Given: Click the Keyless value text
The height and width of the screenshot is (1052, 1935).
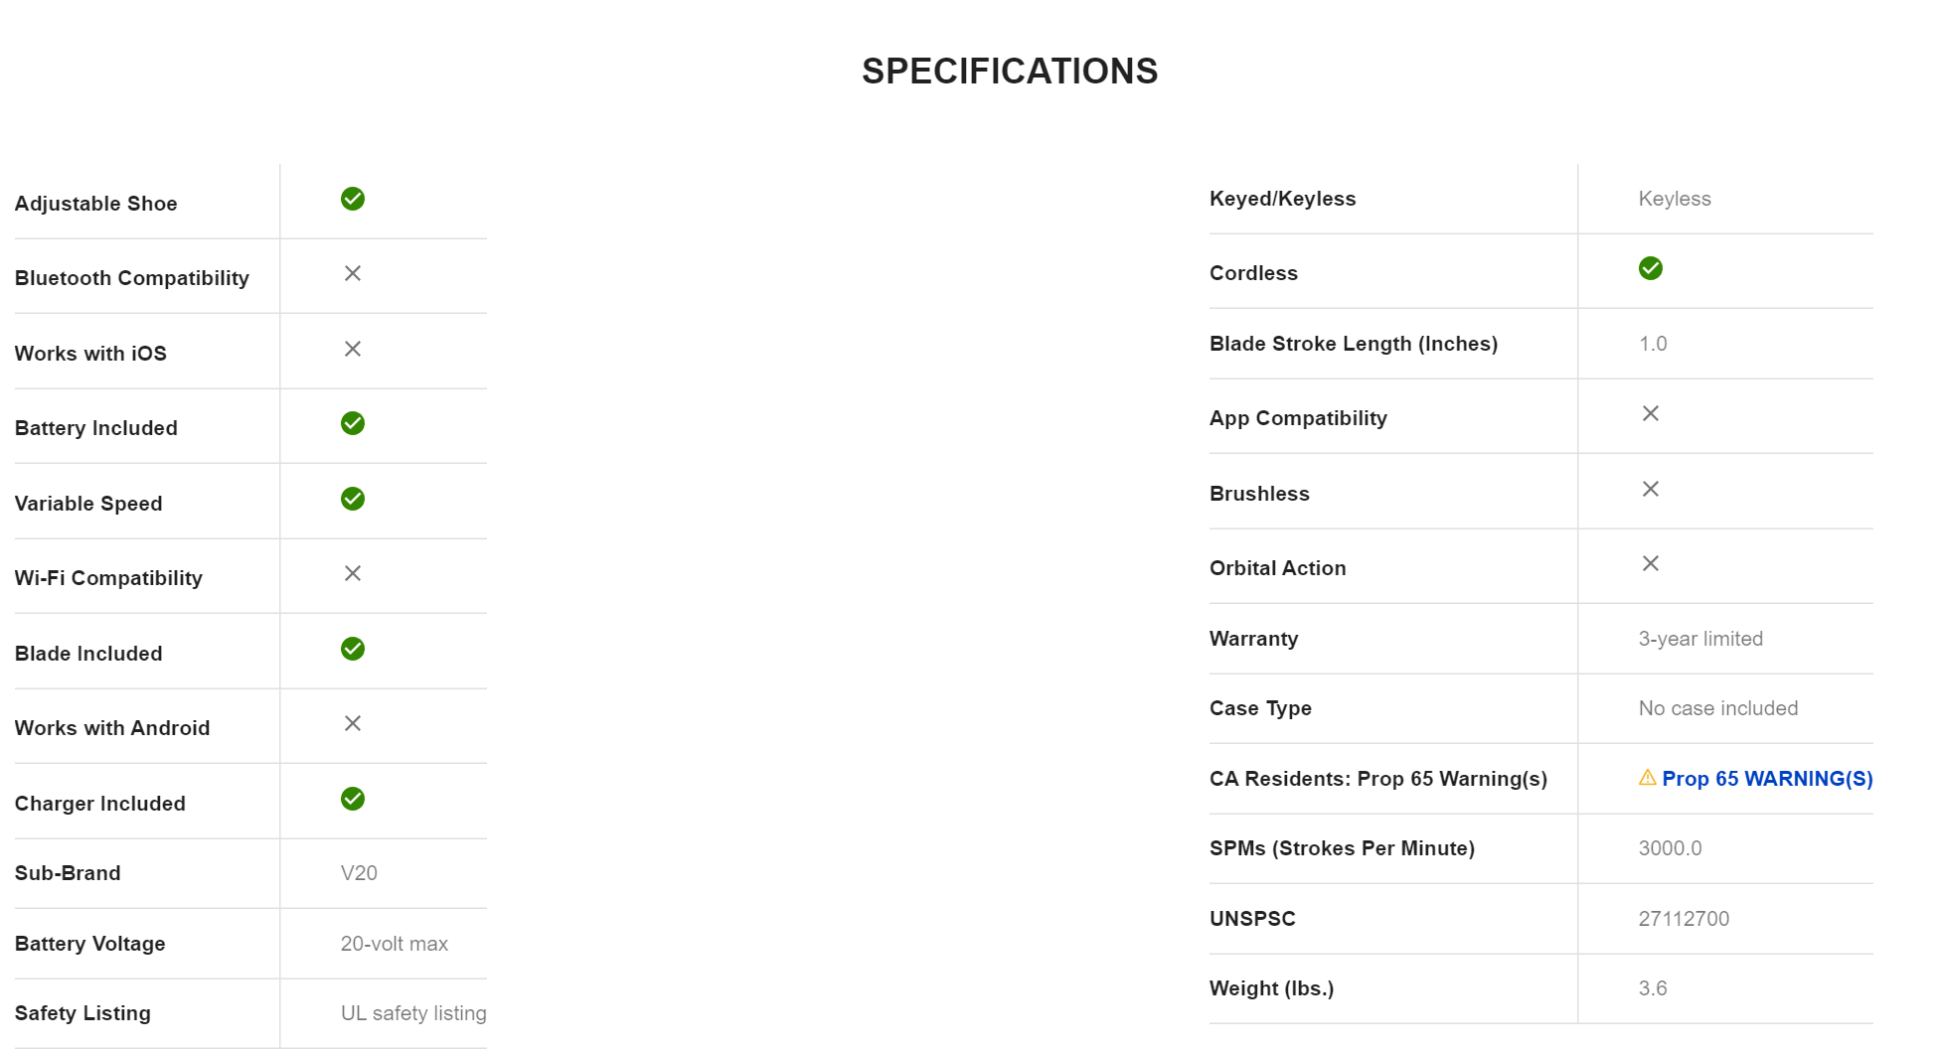Looking at the screenshot, I should point(1675,199).
